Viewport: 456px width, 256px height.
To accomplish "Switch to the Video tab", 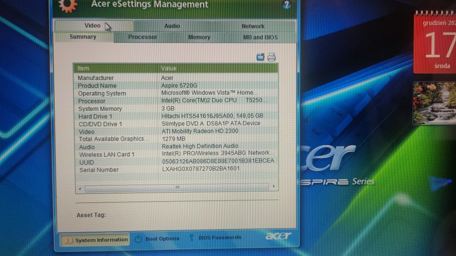I will click(94, 26).
